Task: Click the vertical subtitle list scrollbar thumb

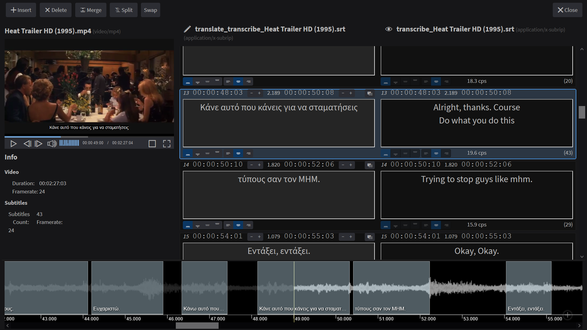Action: 582,112
